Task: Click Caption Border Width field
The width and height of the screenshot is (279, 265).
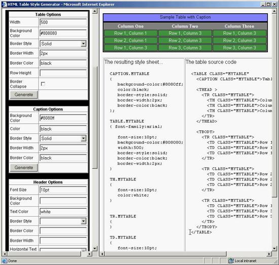Action: click(63, 148)
